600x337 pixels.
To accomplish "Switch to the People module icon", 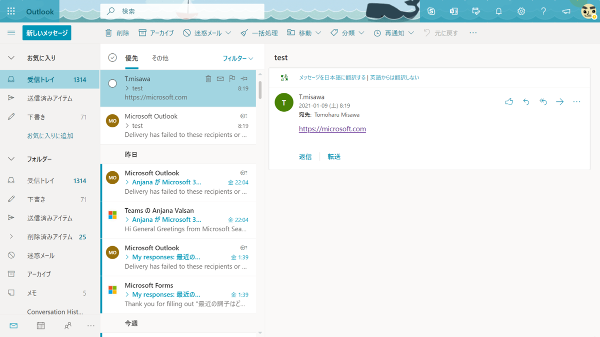I will (x=68, y=326).
